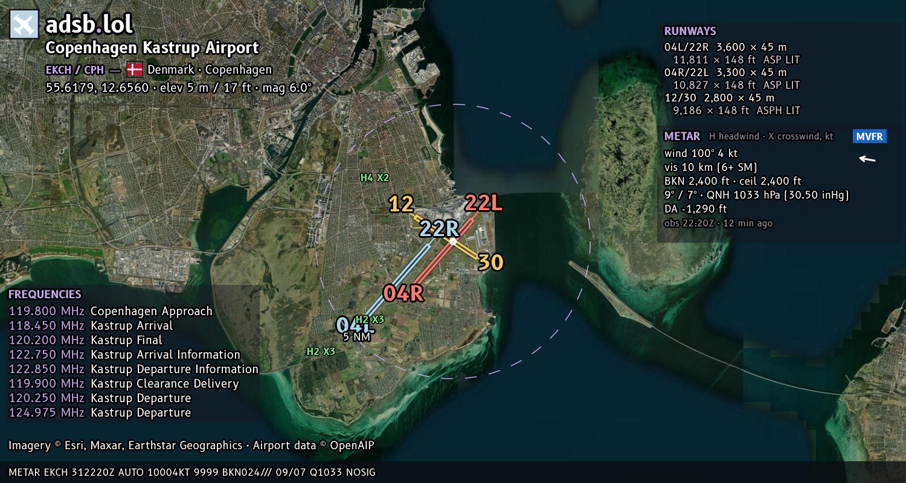Select the 120.200 MHz Kastrup Final row
Viewport: 906px width, 483px height.
coord(85,341)
